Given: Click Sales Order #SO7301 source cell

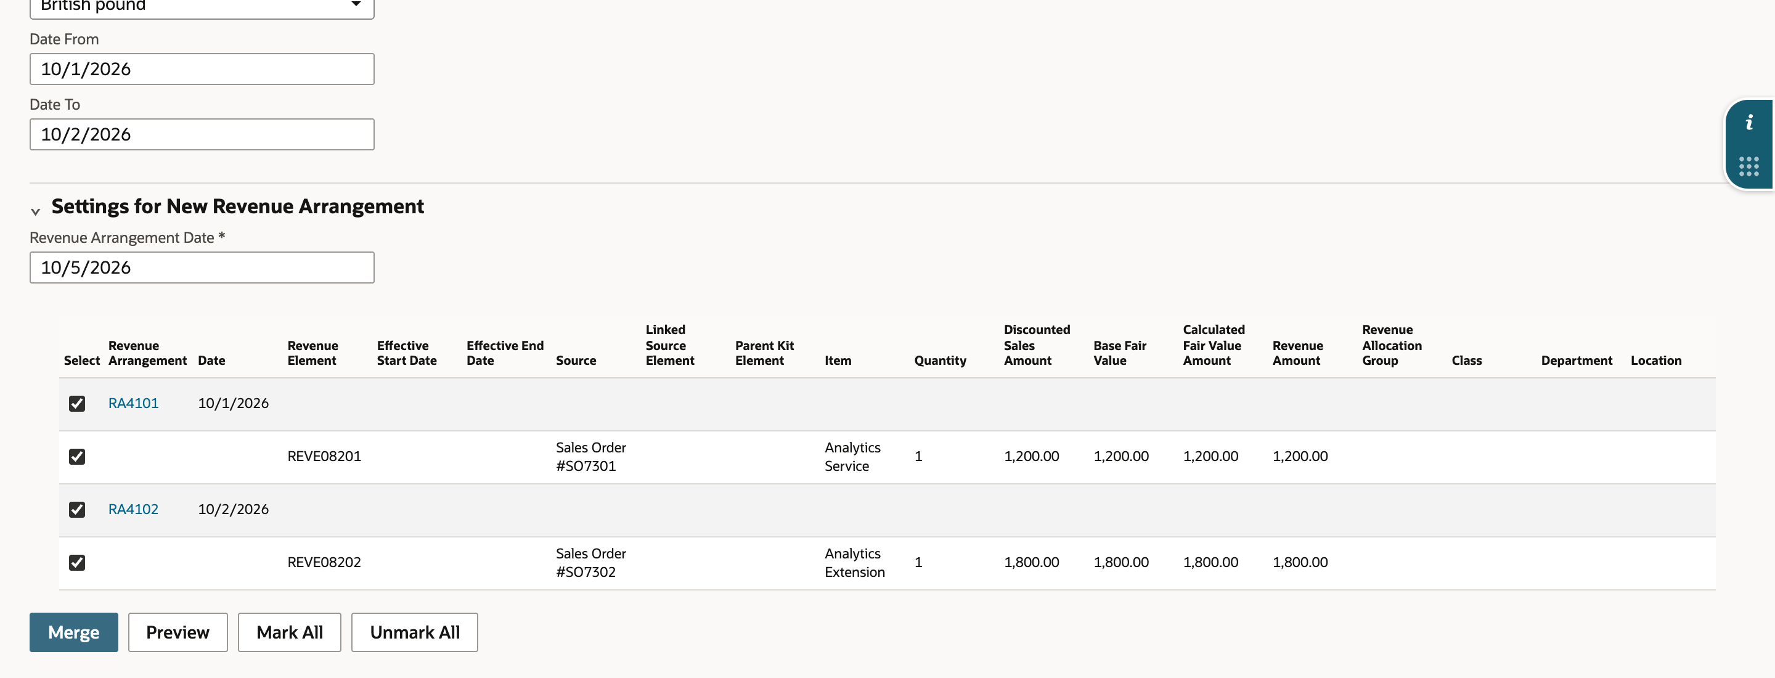Looking at the screenshot, I should click(591, 457).
